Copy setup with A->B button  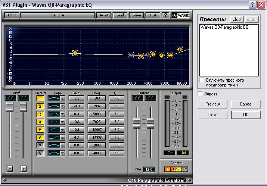(103, 15)
